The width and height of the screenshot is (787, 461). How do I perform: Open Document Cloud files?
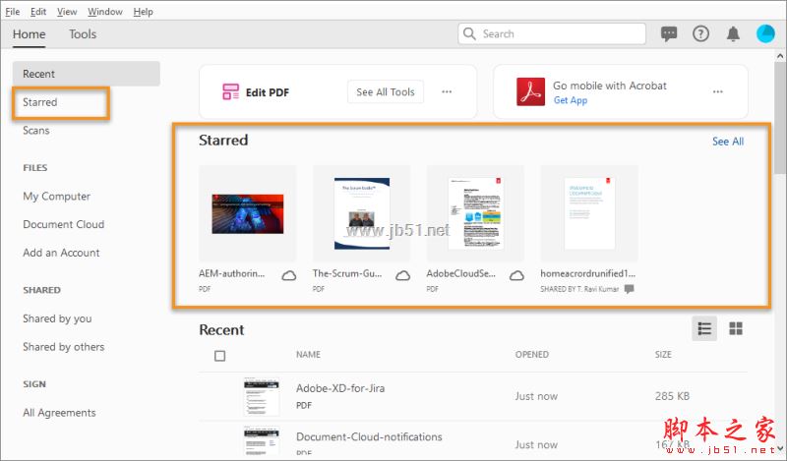64,224
